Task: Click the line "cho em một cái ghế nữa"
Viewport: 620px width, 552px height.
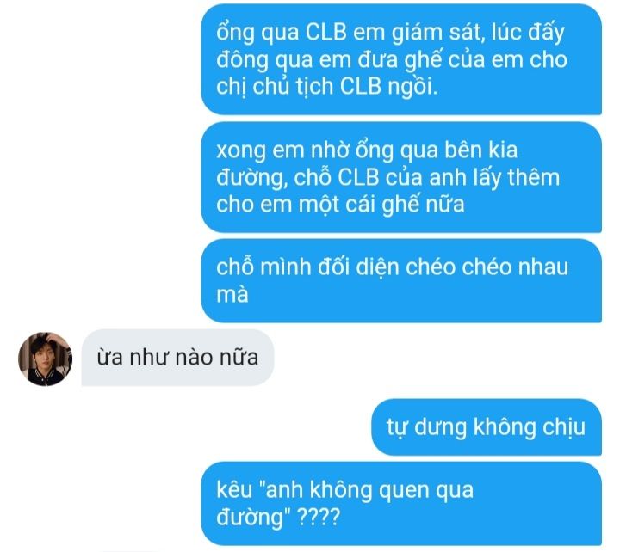Action: tap(340, 205)
